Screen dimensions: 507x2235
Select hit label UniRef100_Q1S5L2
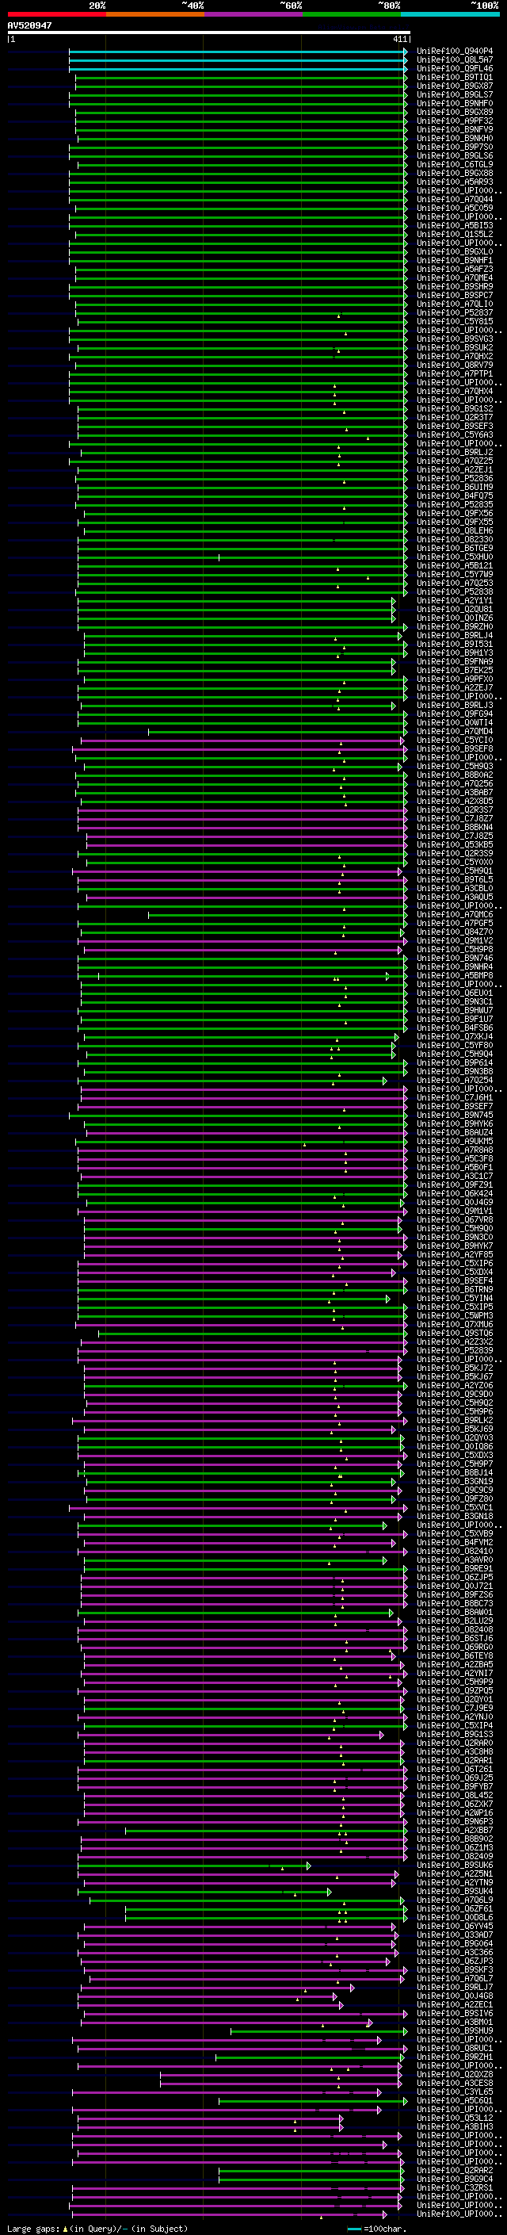455,234
